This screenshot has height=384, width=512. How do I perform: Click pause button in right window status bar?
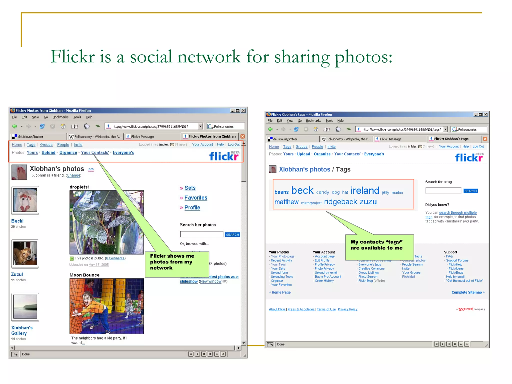point(448,344)
